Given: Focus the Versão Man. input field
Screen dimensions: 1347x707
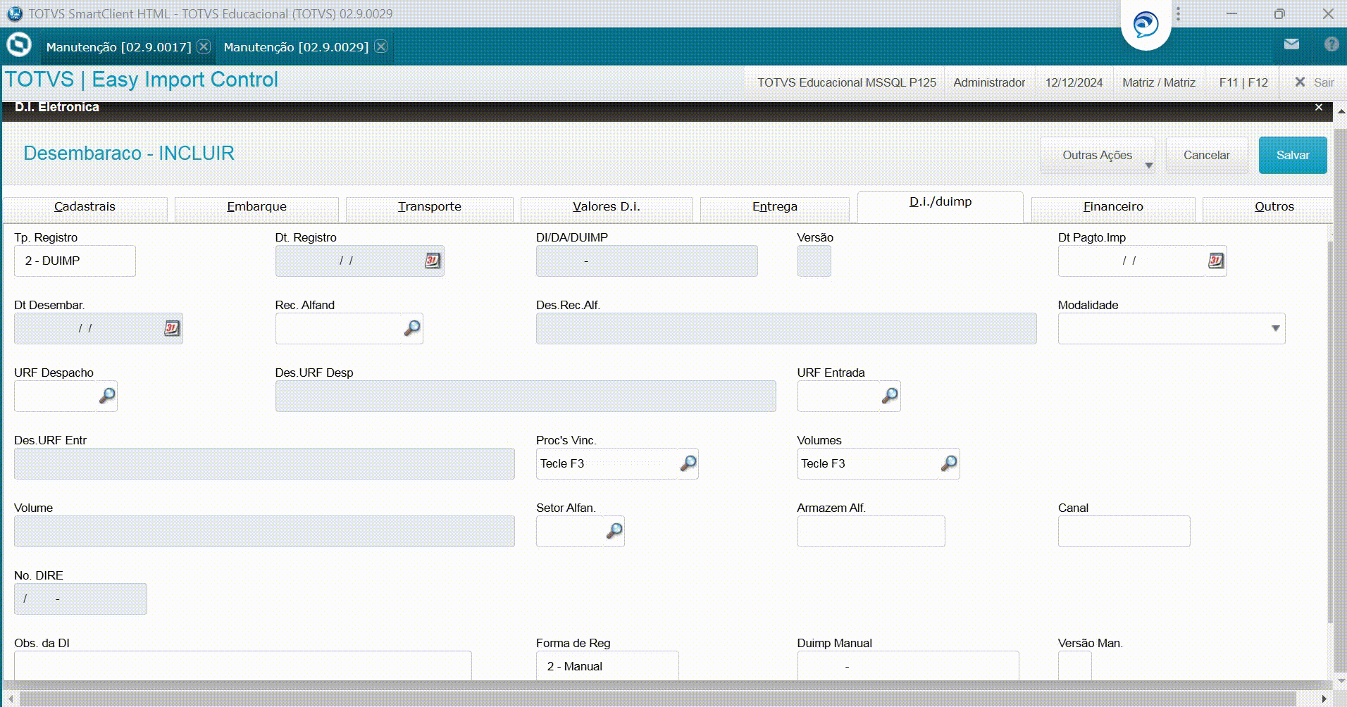Looking at the screenshot, I should 1074,665.
